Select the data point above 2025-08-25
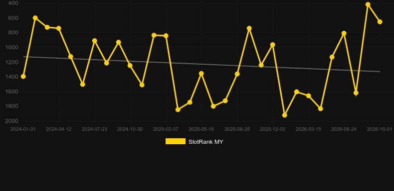 click(x=237, y=74)
